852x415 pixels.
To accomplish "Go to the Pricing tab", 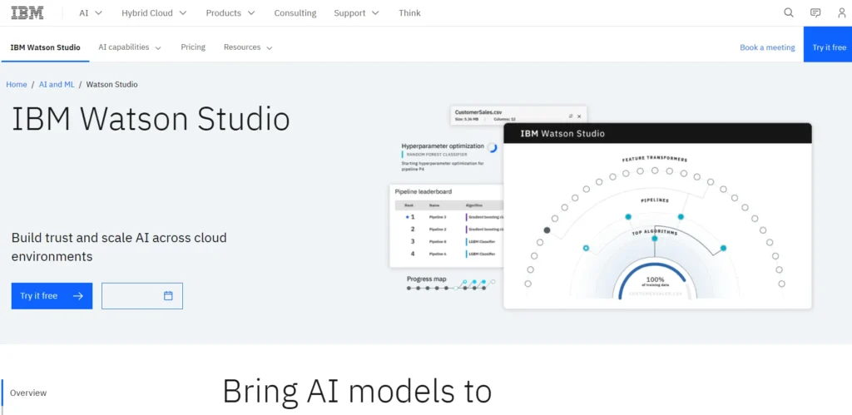I will 193,47.
